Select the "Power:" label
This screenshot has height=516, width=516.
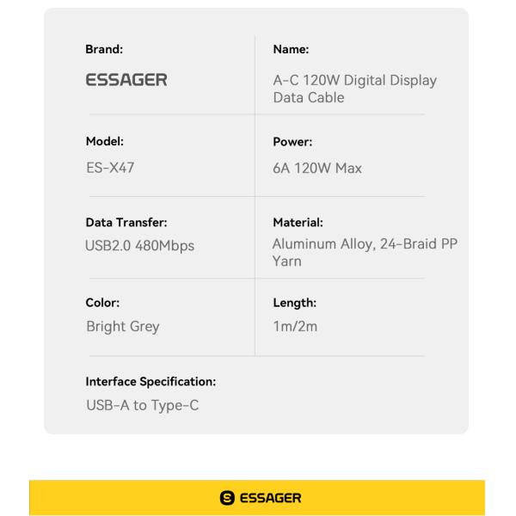[292, 140]
